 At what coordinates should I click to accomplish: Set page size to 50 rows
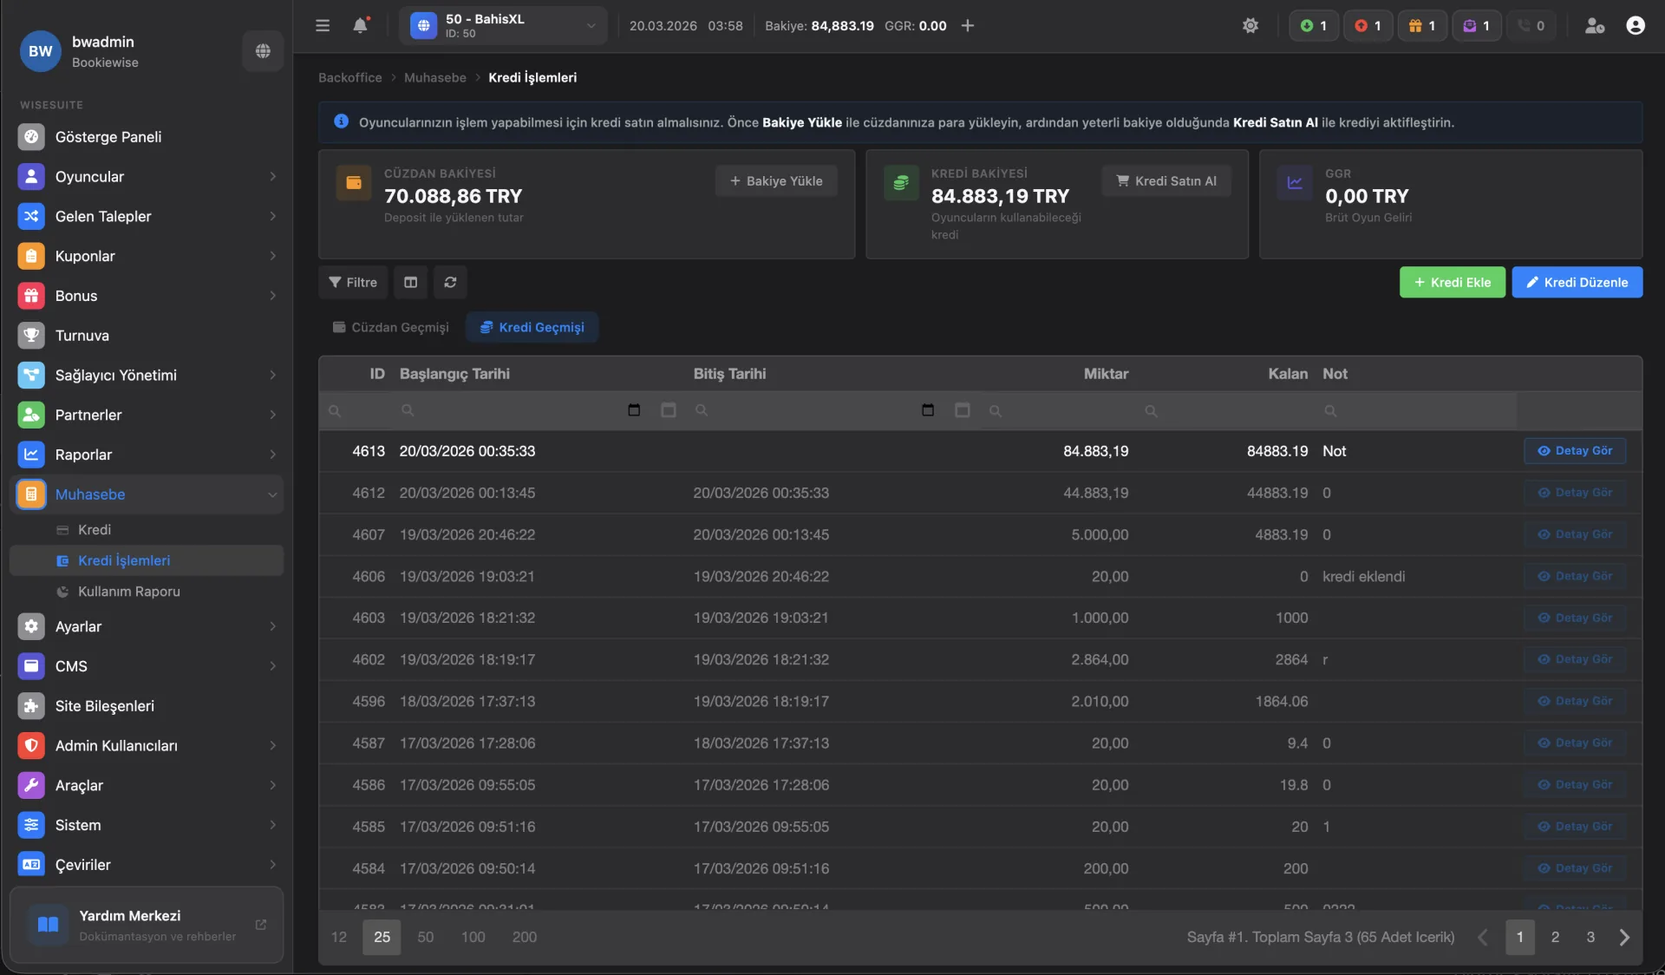(425, 937)
